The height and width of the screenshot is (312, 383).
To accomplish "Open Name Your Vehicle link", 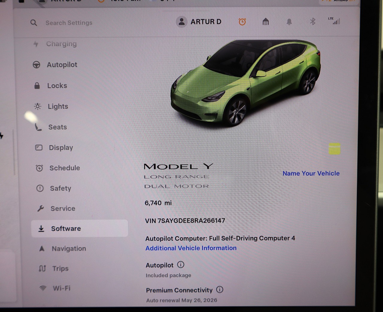I will (x=311, y=173).
